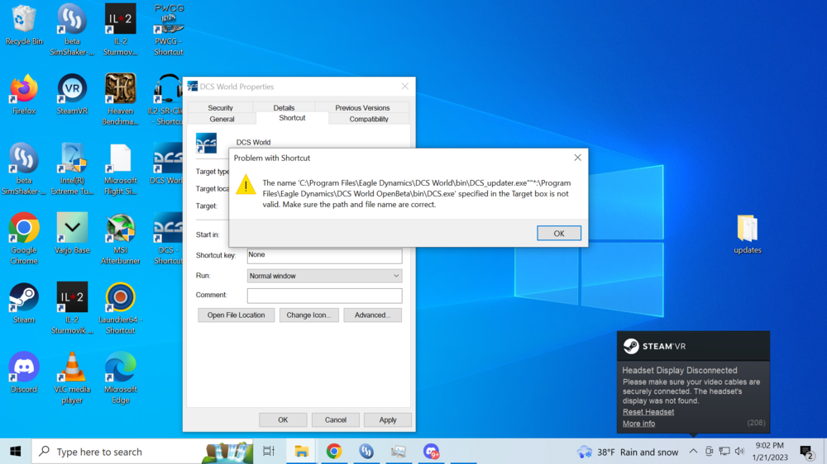Focus the Comment text field
Image resolution: width=827 pixels, height=464 pixels.
(x=324, y=296)
